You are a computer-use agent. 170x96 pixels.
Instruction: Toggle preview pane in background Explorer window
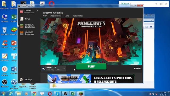click(x=146, y=27)
